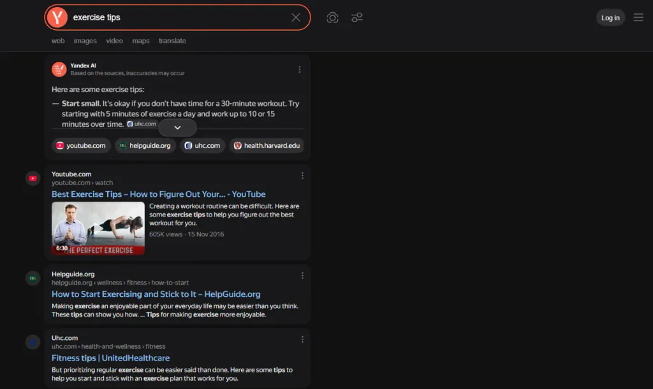Click the HelpGuide favicon beside result
Image resolution: width=653 pixels, height=389 pixels.
(x=33, y=278)
